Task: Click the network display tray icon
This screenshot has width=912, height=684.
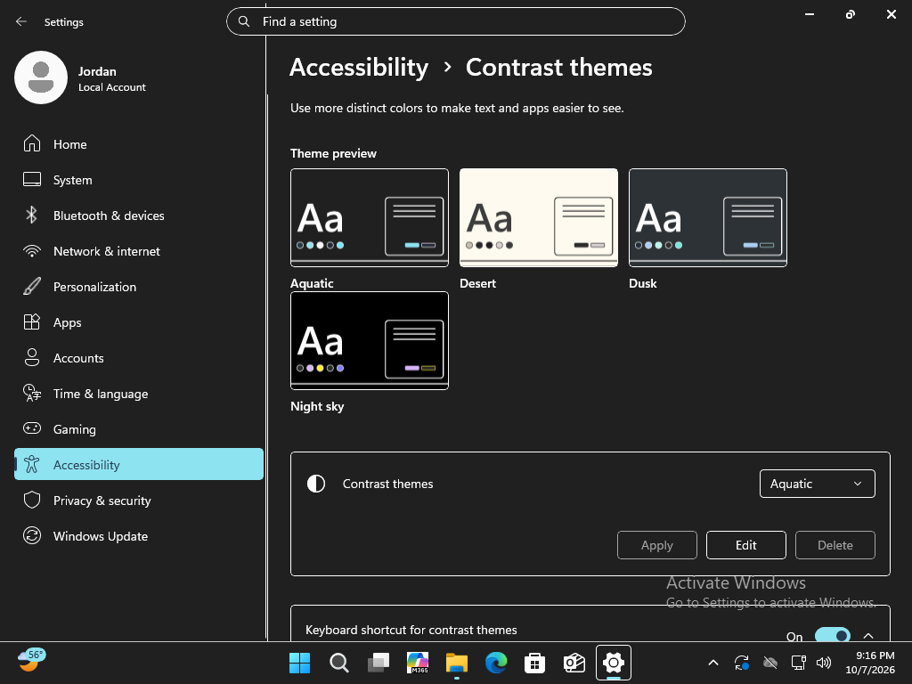Action: pyautogui.click(x=799, y=663)
